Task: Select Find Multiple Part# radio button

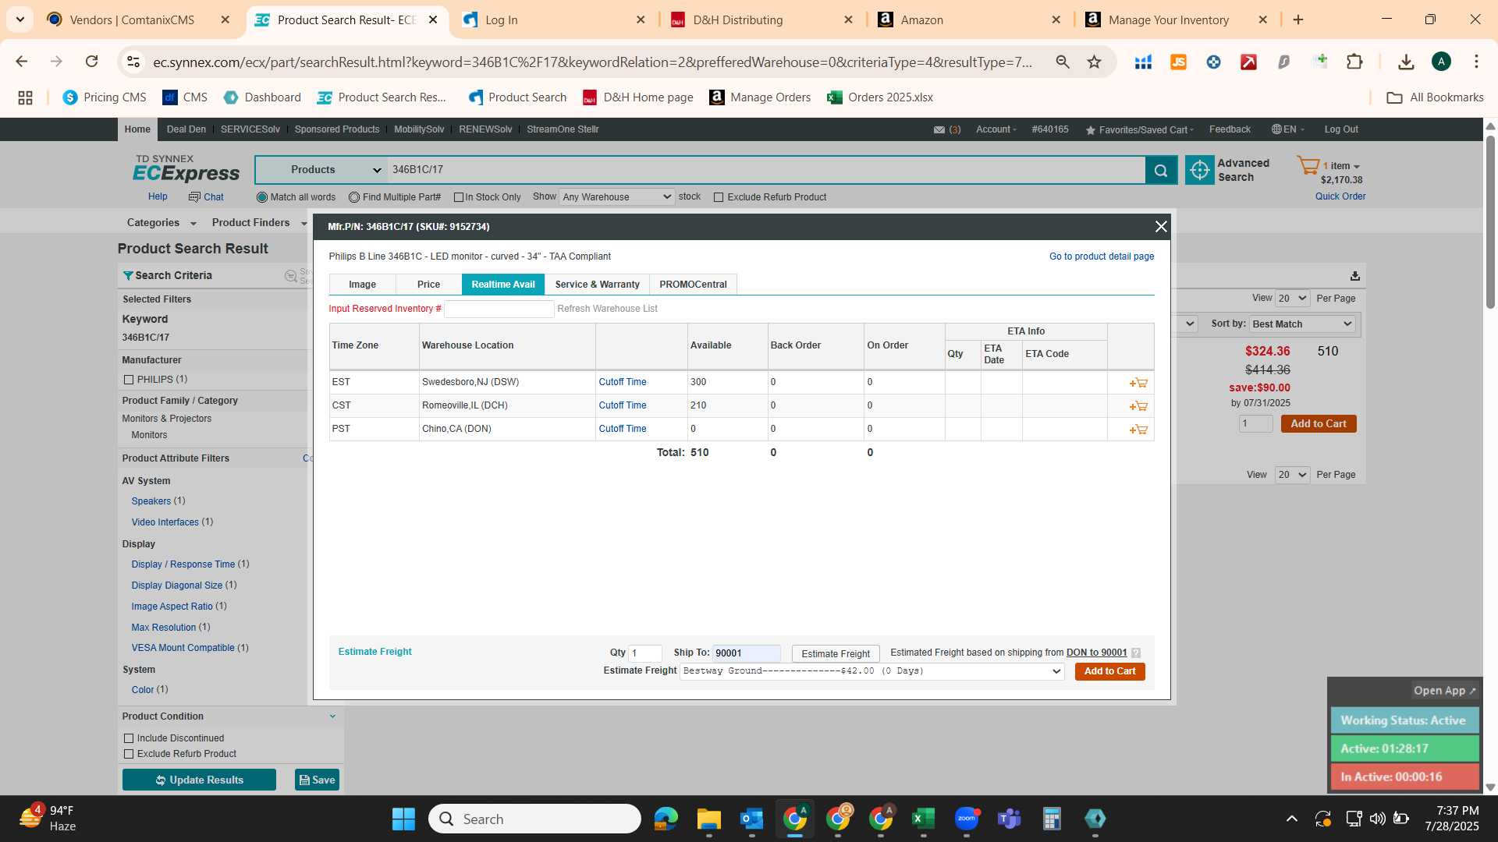Action: pos(354,197)
